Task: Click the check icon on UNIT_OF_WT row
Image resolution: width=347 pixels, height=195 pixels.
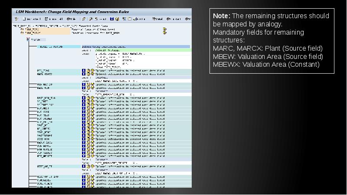Action: [x=92, y=166]
